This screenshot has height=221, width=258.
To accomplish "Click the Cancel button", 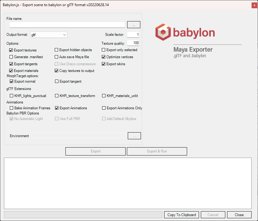I will 213,215.
